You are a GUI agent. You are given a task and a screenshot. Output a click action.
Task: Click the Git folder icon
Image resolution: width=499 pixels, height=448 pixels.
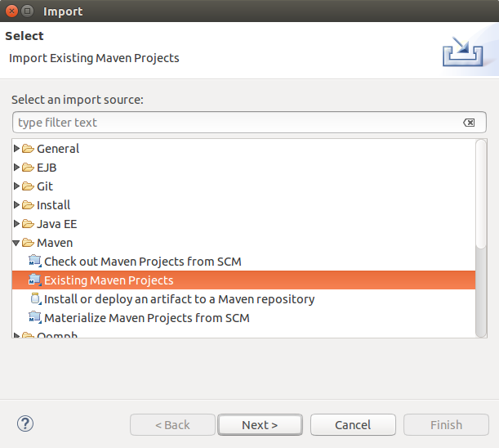(x=28, y=186)
